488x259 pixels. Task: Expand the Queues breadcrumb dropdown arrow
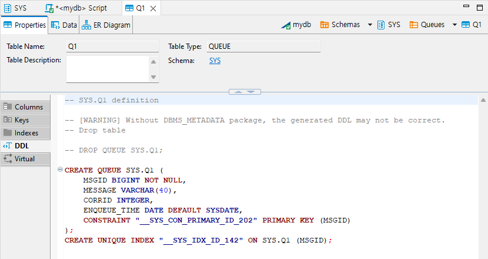point(455,25)
